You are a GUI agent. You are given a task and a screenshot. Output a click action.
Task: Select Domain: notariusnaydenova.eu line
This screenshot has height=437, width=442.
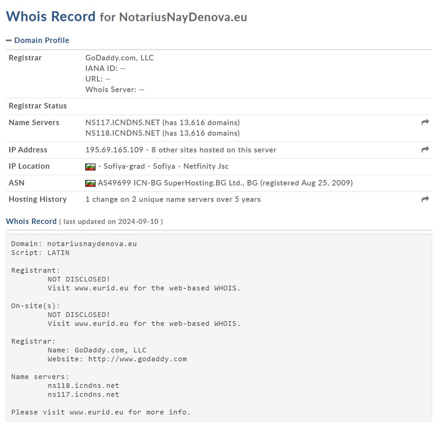pos(74,244)
